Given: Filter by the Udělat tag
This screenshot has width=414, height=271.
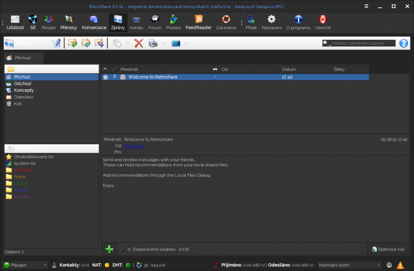Looking at the screenshot, I should pos(52,190).
